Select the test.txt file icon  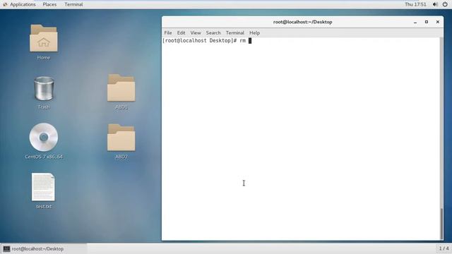tap(43, 187)
